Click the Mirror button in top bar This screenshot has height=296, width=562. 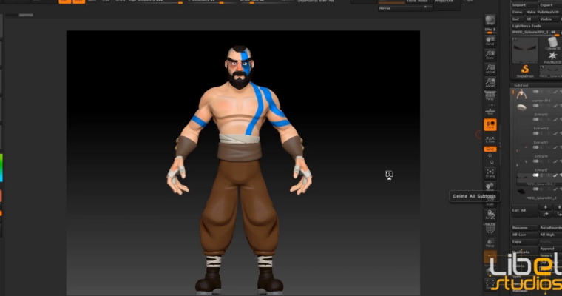pos(404,8)
